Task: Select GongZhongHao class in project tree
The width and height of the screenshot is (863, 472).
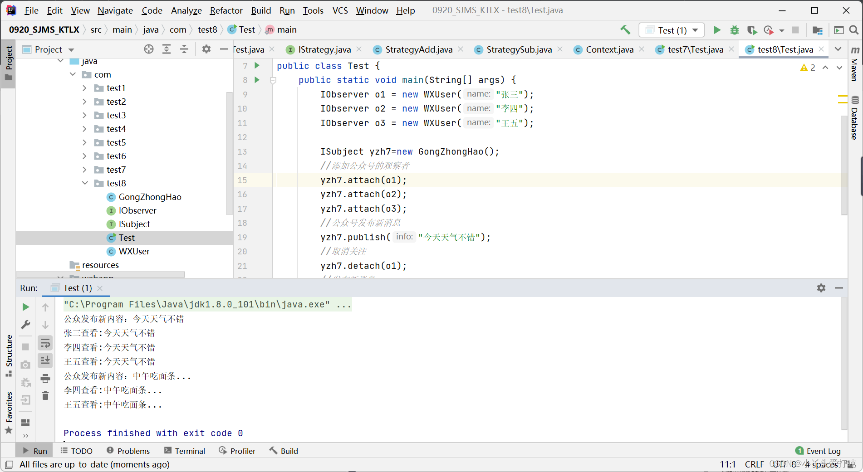Action: pyautogui.click(x=150, y=197)
